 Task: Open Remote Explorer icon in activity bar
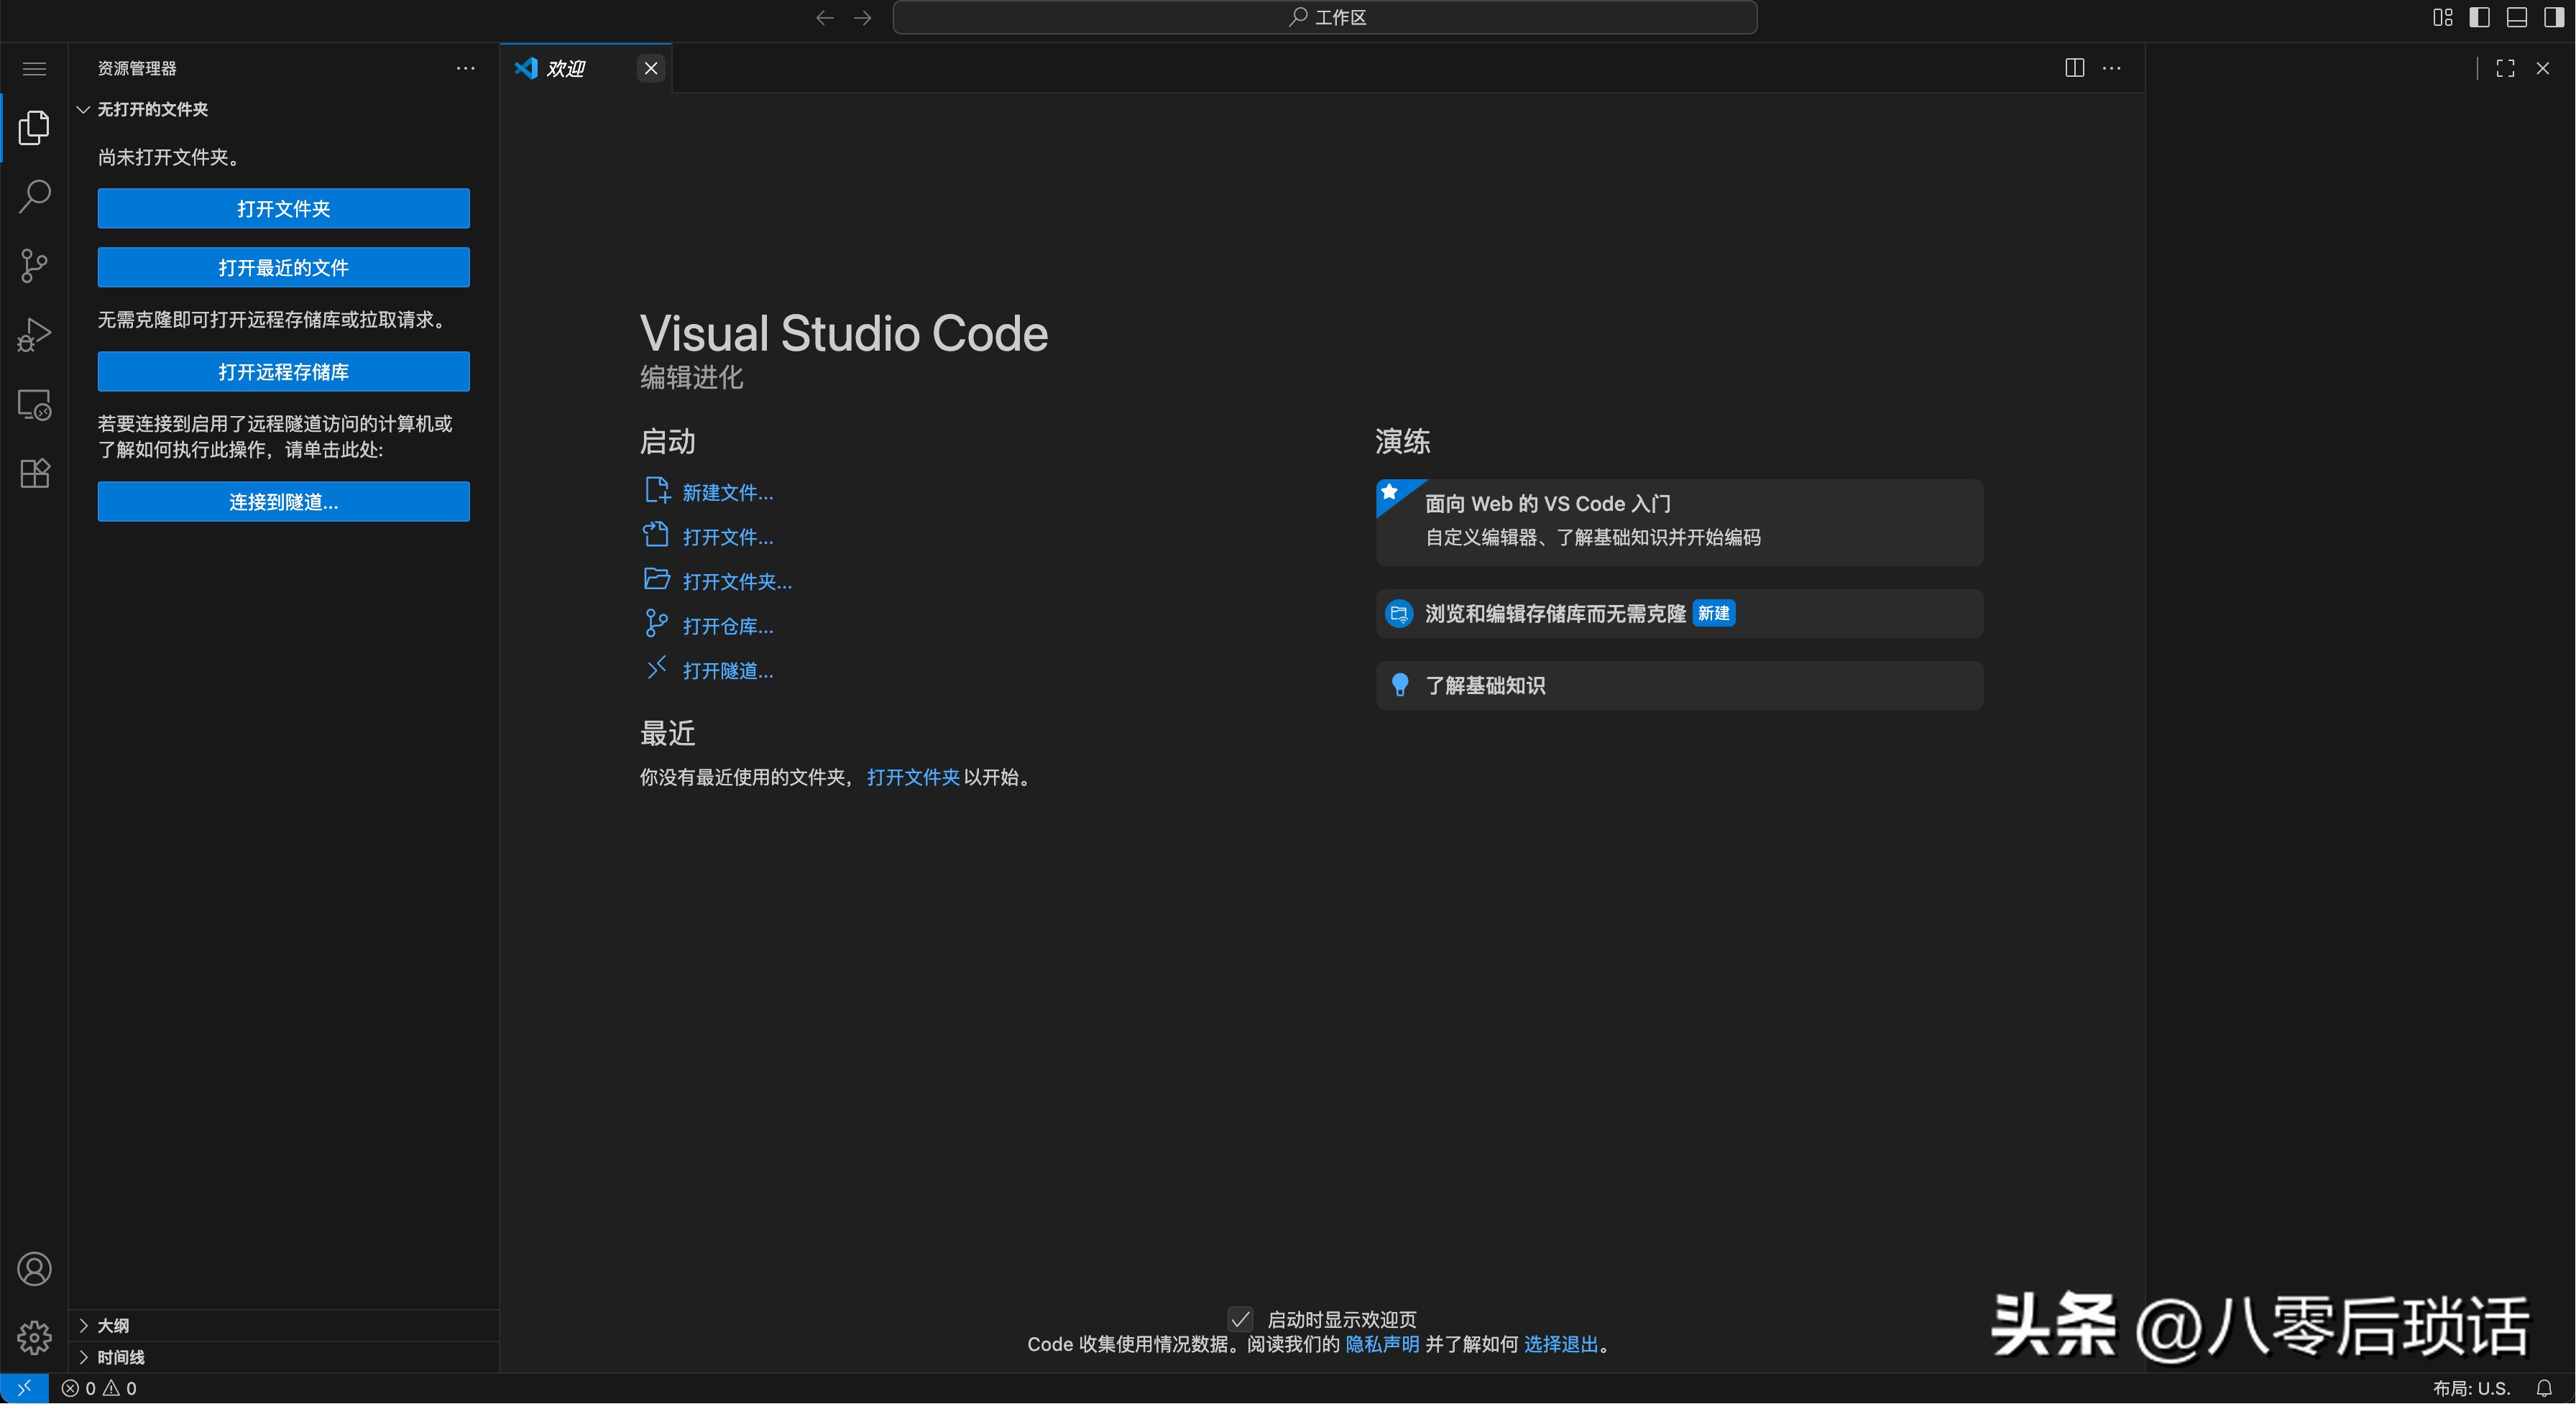34,404
